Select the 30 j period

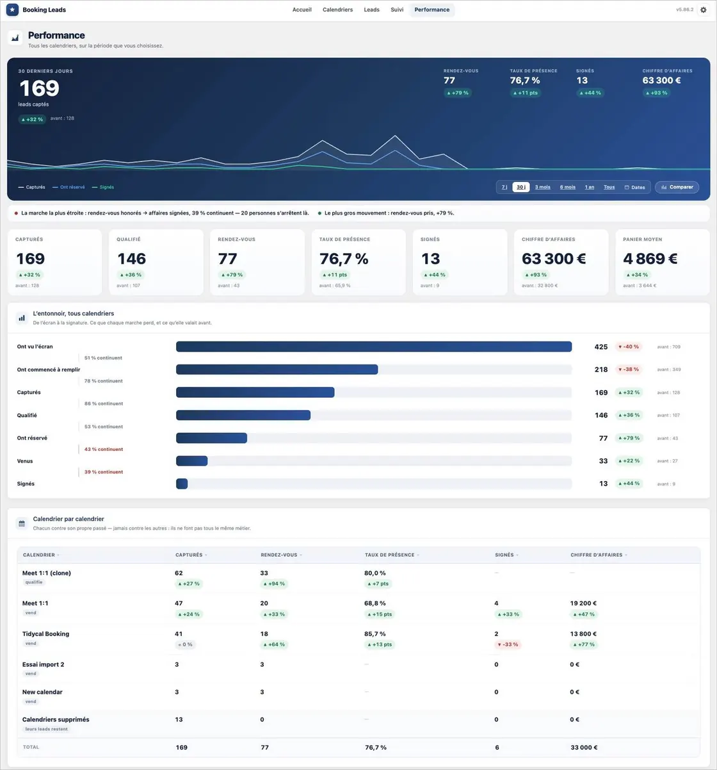(521, 187)
